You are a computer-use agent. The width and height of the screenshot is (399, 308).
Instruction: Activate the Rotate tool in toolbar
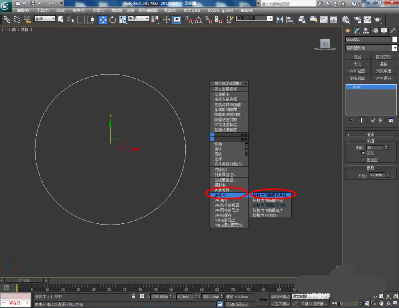[113, 19]
